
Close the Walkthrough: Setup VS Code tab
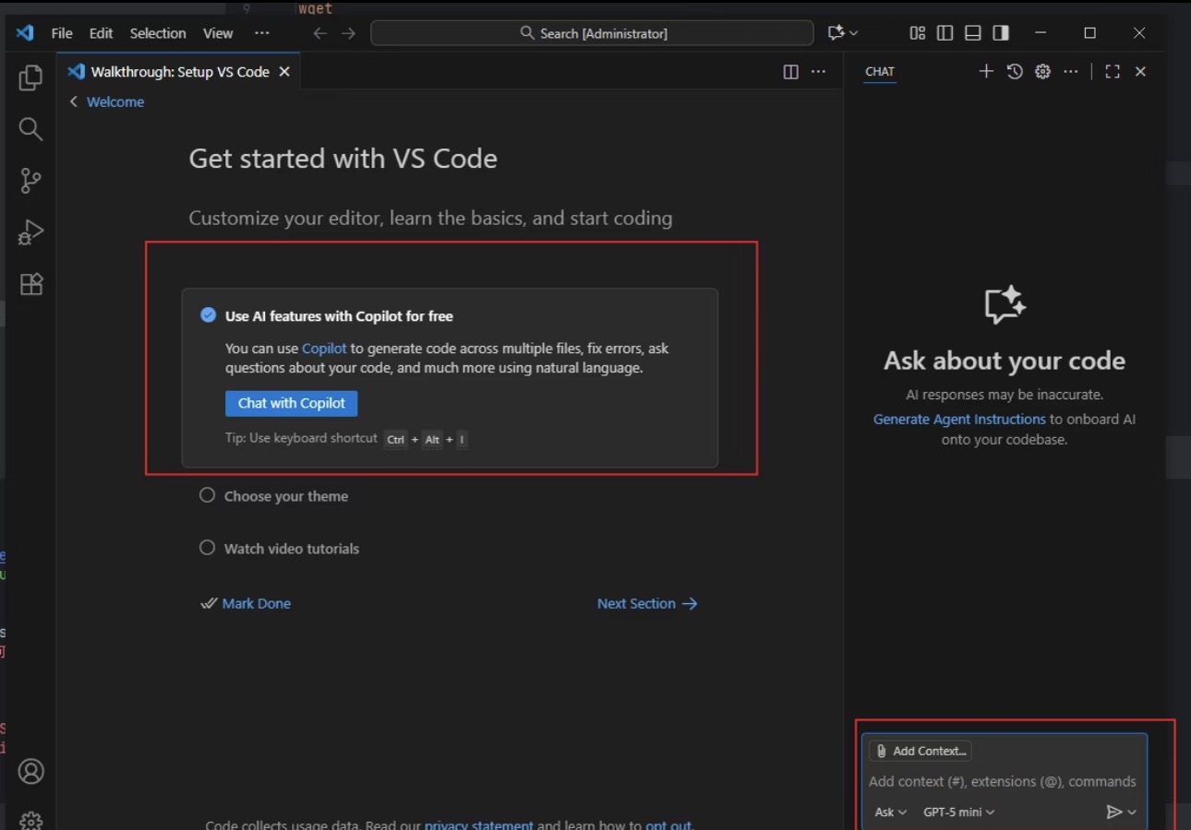tap(284, 72)
